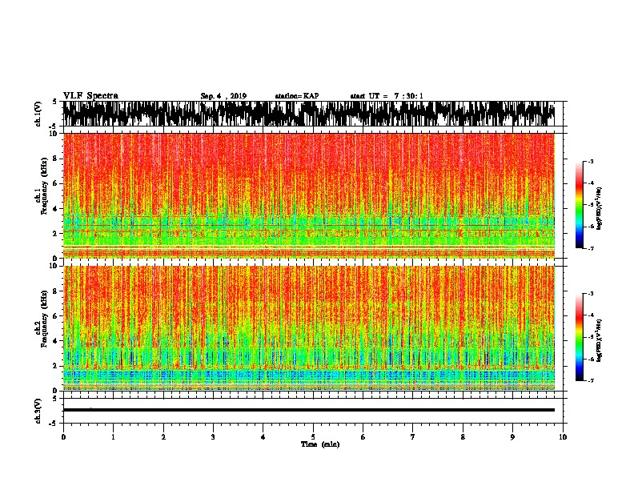Click the "2" kHz tick on ch.2 frequency axis
634x490 pixels.
tap(55, 366)
